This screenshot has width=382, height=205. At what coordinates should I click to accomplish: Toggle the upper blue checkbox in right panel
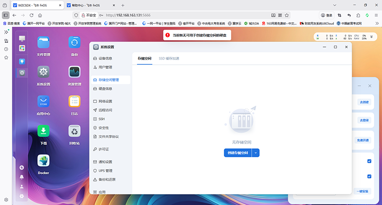tap(369, 161)
